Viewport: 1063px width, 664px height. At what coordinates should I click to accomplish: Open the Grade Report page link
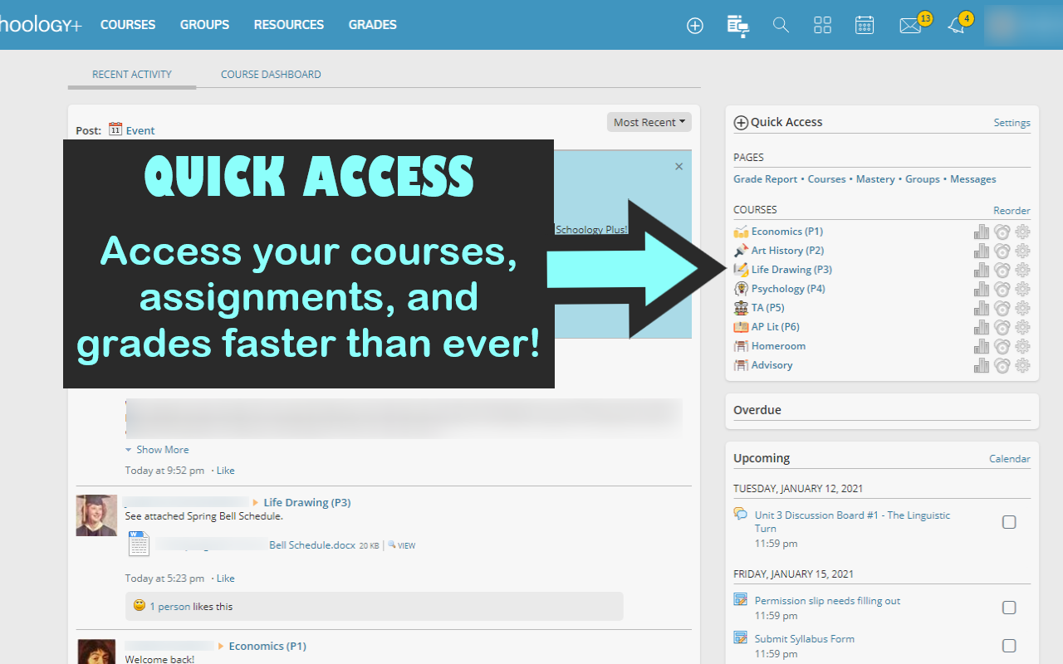[765, 178]
